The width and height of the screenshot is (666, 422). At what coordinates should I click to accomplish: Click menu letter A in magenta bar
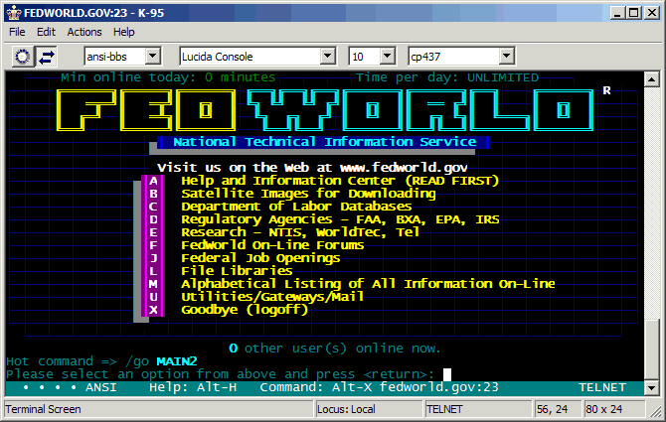coord(153,181)
